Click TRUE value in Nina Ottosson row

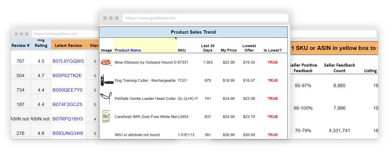273,62
